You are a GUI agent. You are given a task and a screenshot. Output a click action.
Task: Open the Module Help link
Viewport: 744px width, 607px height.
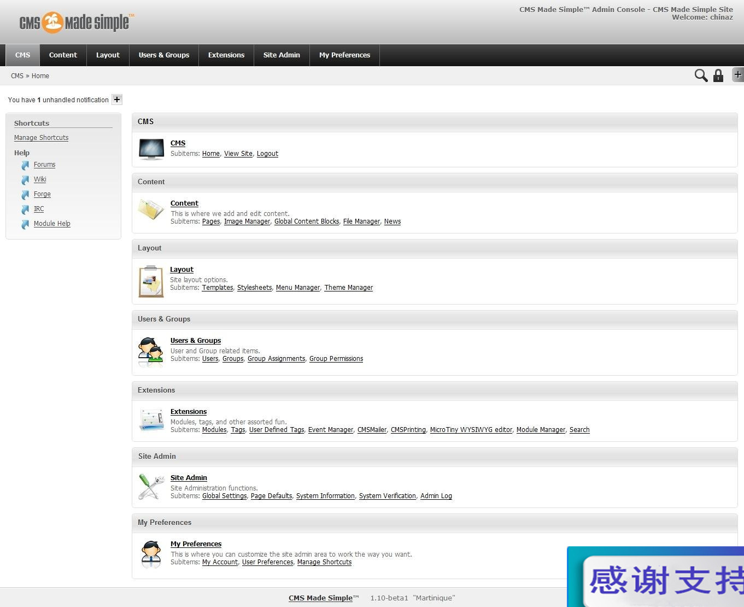(x=52, y=224)
